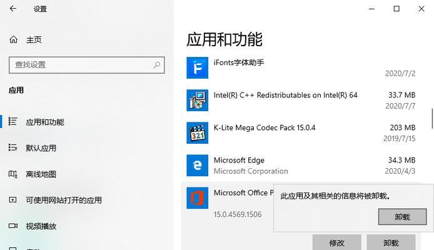The height and width of the screenshot is (250, 434).
Task: Select the iFonts字体助手 entry name
Action: 239,62
